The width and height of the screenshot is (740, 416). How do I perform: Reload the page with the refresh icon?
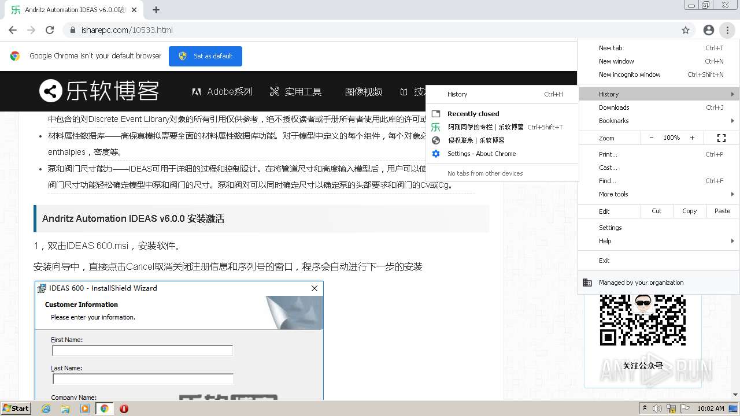tap(50, 30)
